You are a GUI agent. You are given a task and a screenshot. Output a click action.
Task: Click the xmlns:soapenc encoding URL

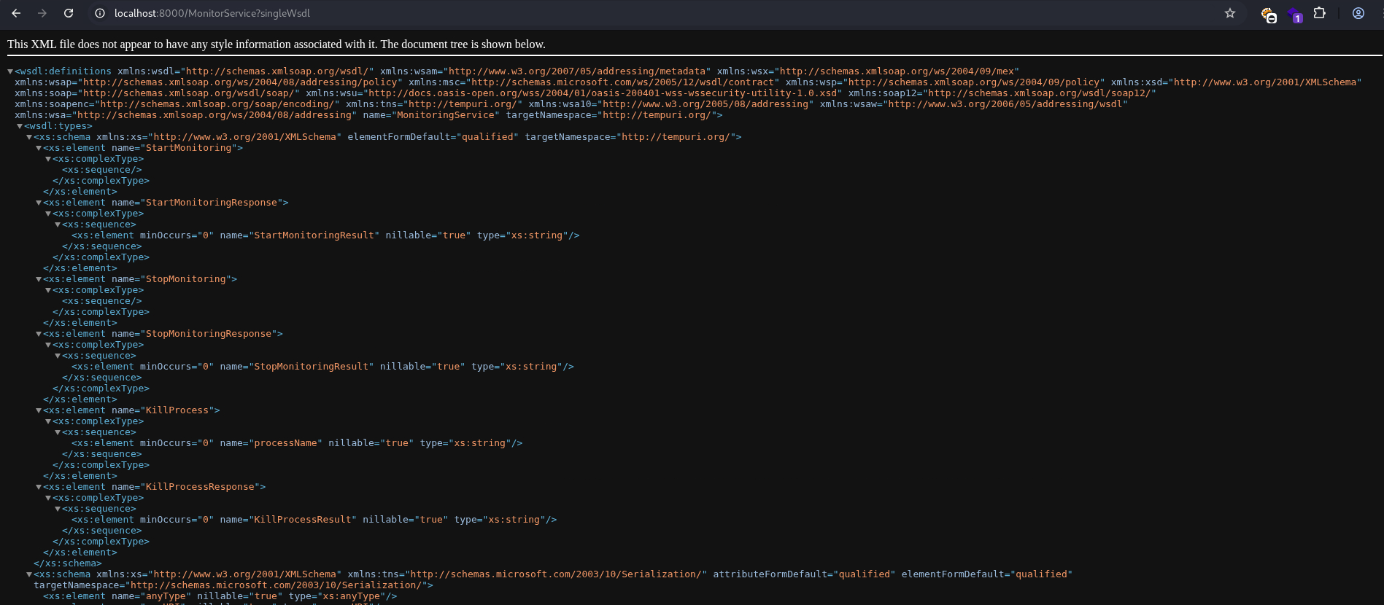pos(217,104)
